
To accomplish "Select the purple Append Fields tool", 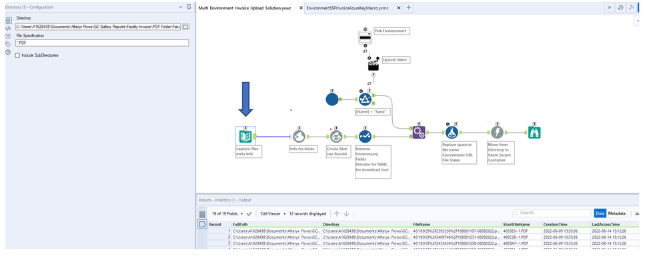I will click(419, 132).
